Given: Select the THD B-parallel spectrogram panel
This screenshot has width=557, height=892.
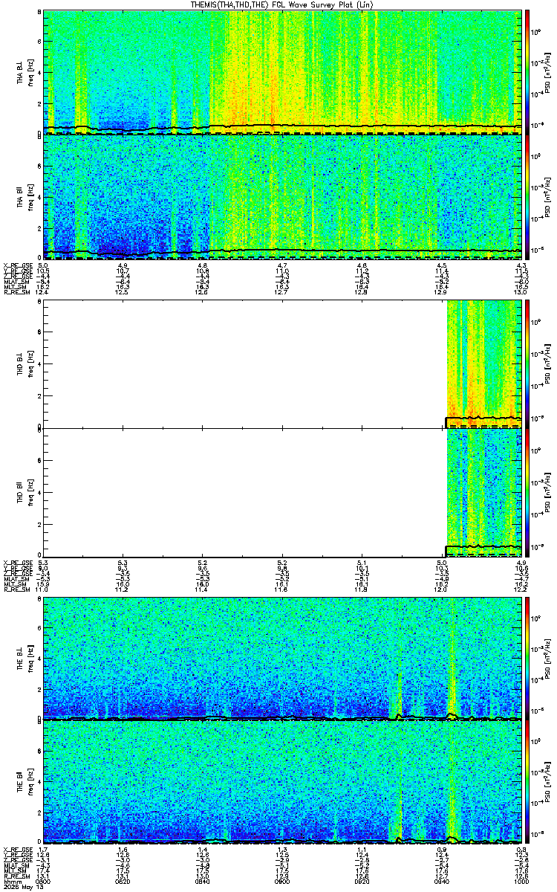Looking at the screenshot, I should [282, 491].
